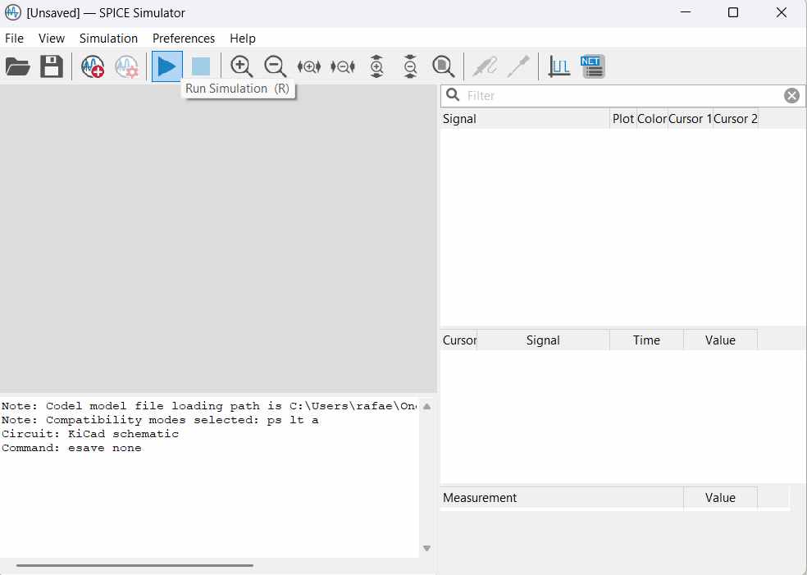
Task: Edit the analysis tab settings
Action: [126, 67]
